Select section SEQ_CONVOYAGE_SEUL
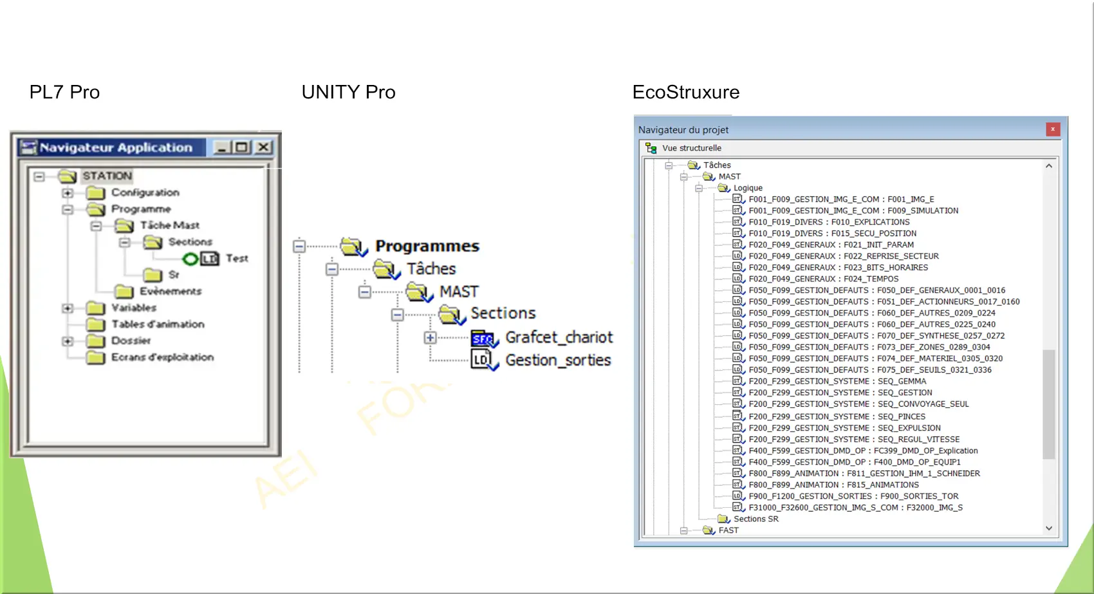 tap(858, 404)
